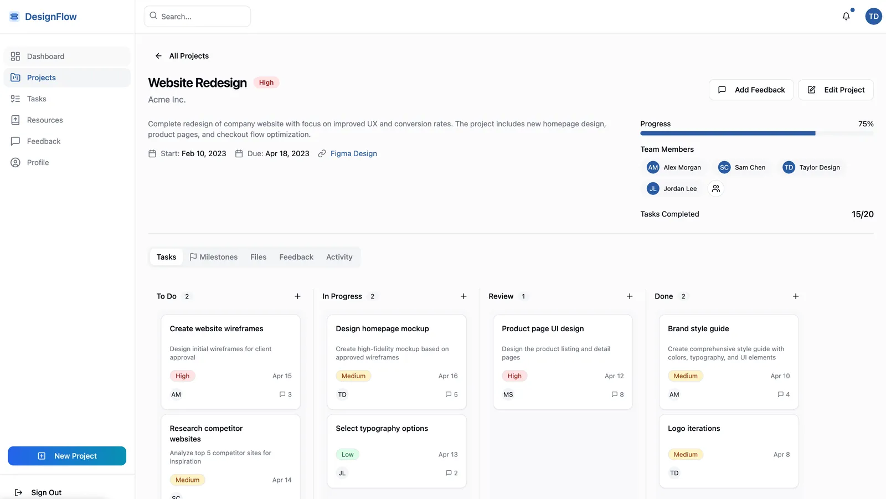
Task: Open the Brand style guide card
Action: tap(729, 362)
